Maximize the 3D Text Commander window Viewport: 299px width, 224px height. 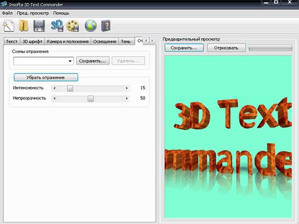click(276, 3)
